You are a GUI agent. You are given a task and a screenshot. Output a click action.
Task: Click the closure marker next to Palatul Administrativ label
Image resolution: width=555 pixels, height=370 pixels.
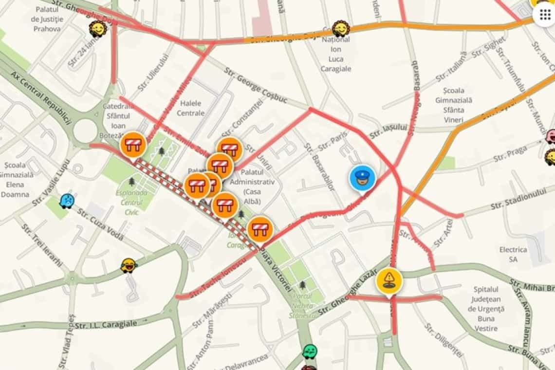220,166
